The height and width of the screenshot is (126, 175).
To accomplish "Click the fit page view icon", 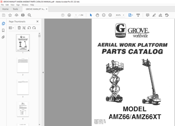I will (130, 15).
